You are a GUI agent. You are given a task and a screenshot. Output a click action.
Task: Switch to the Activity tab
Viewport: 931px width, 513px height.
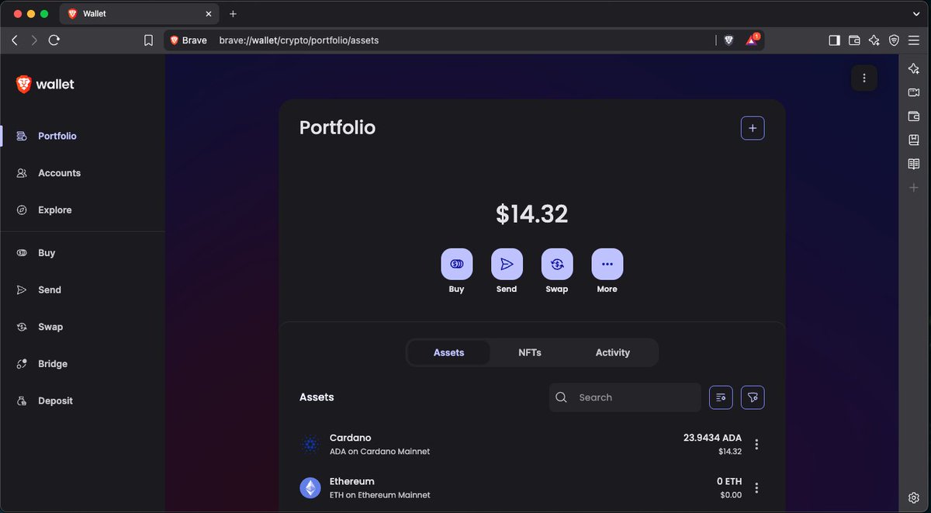point(613,352)
